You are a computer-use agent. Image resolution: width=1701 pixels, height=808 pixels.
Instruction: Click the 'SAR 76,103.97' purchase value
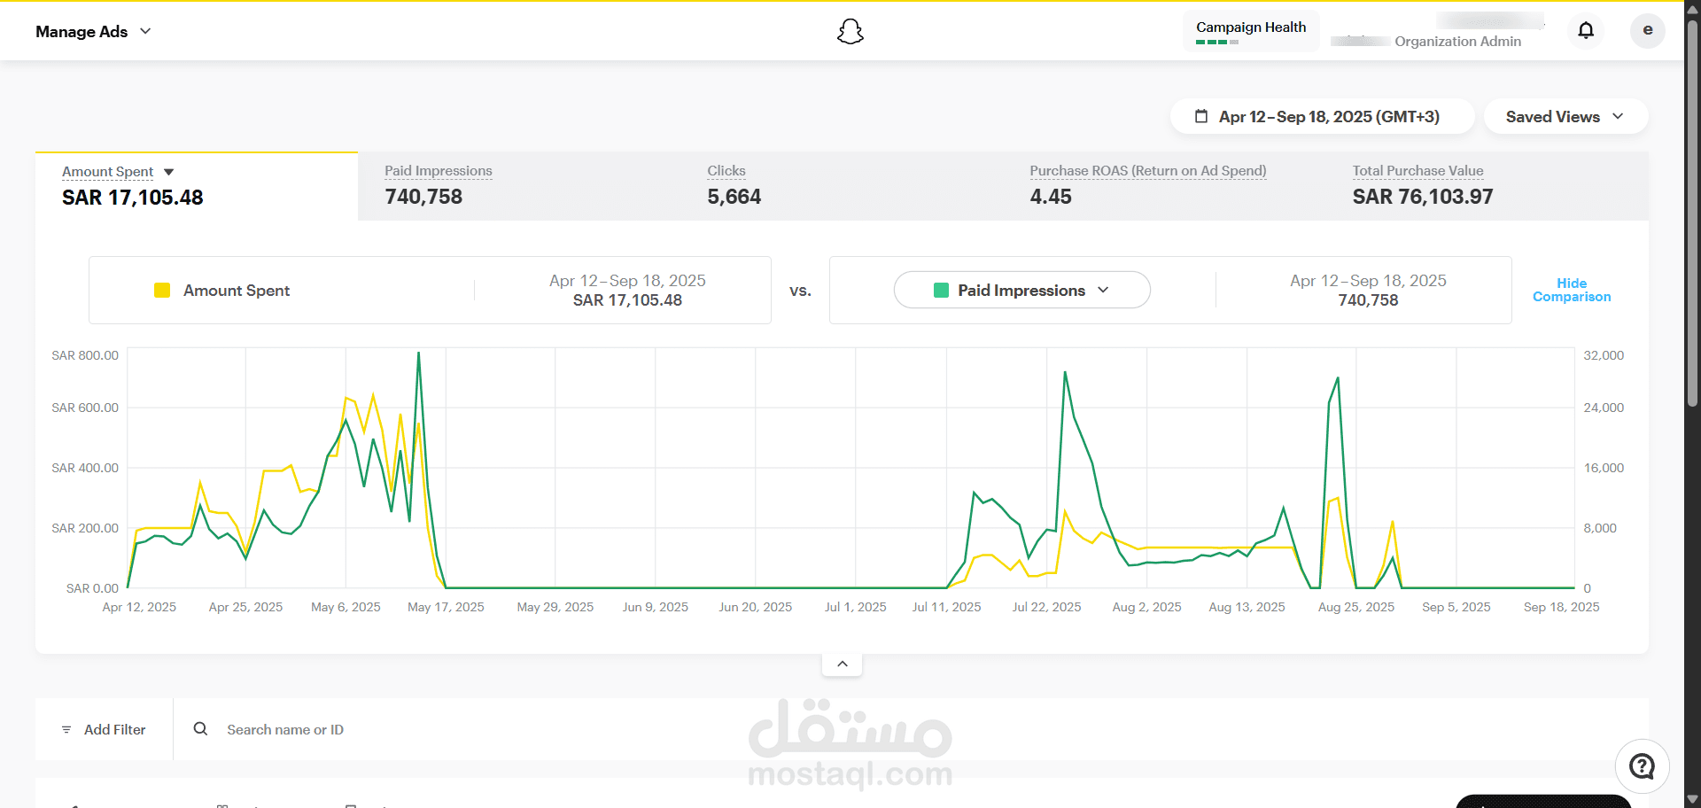(1423, 197)
